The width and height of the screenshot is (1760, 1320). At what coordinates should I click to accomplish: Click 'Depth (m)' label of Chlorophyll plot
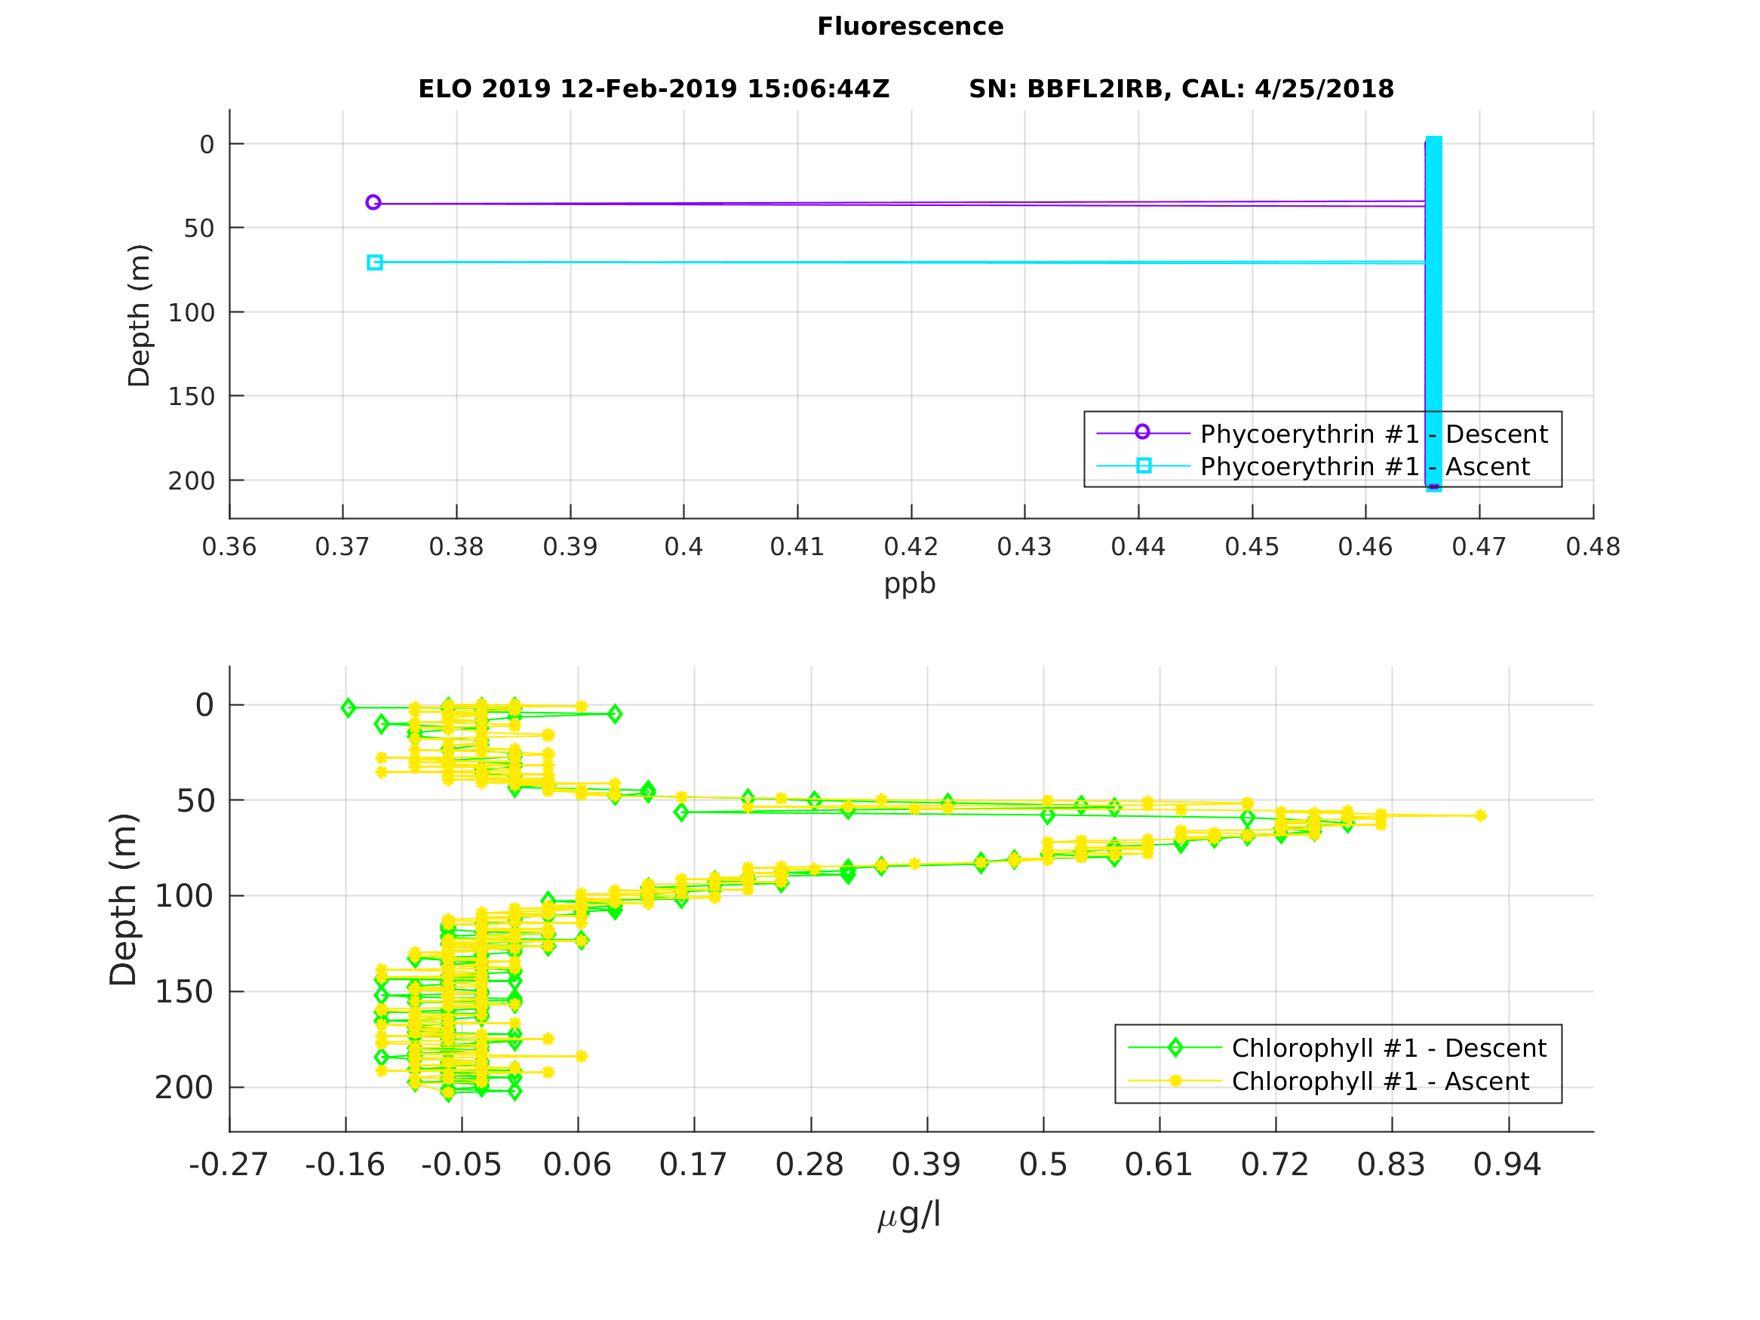123,900
